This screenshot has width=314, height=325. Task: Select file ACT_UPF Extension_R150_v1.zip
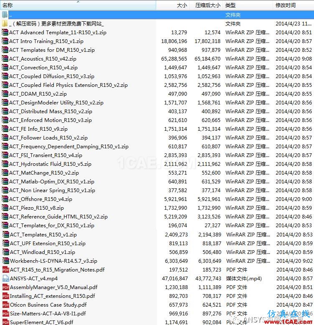[48, 244]
